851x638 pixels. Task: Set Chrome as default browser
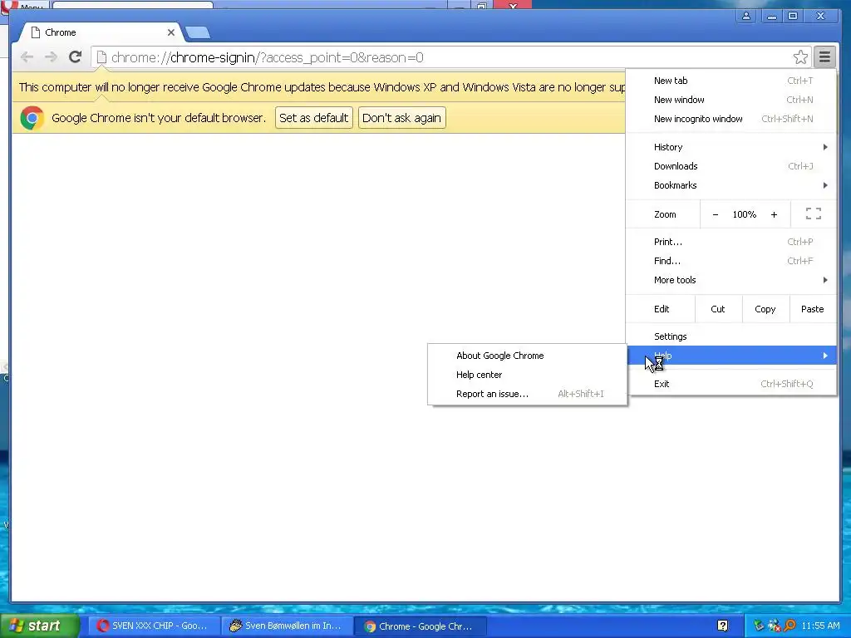click(x=313, y=118)
